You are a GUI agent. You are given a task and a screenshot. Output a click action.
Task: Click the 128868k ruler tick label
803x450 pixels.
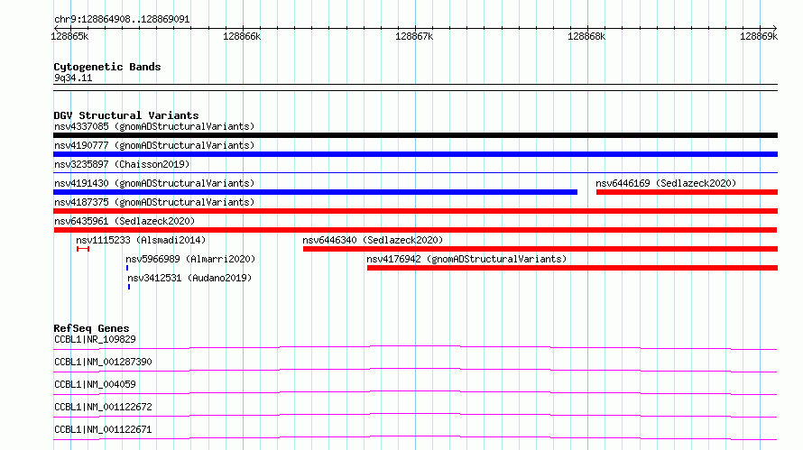coord(586,36)
